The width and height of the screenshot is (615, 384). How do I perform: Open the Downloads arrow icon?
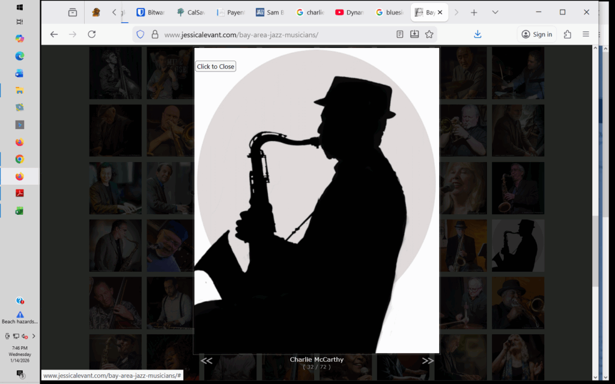pos(477,34)
